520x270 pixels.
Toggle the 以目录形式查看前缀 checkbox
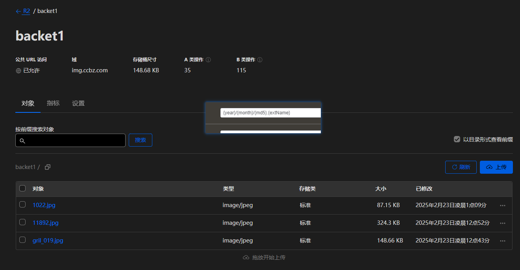click(x=457, y=139)
